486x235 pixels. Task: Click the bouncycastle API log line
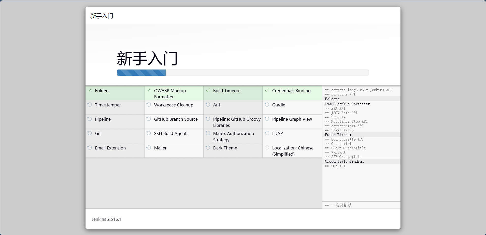coord(344,139)
